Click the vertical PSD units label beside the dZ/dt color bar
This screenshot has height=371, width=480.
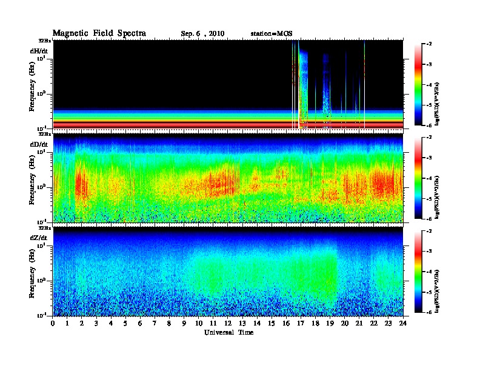437,290
